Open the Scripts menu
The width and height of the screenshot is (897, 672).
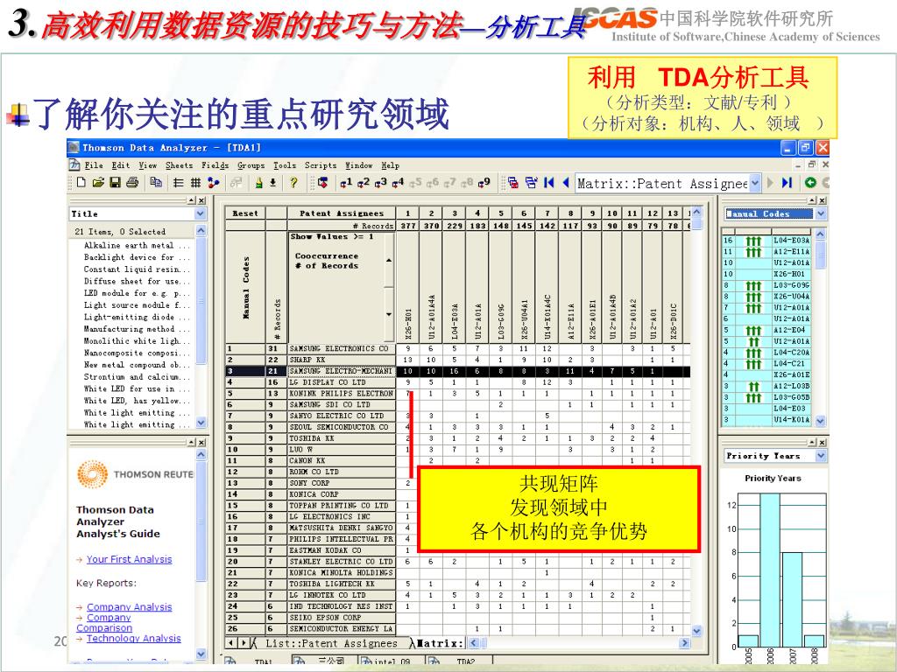[321, 165]
